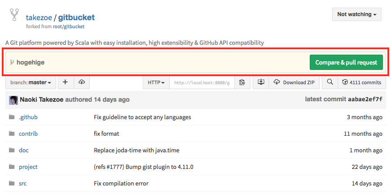Open Naoki Takezoe author link
Image resolution: width=391 pixels, height=194 pixels.
tap(42, 99)
